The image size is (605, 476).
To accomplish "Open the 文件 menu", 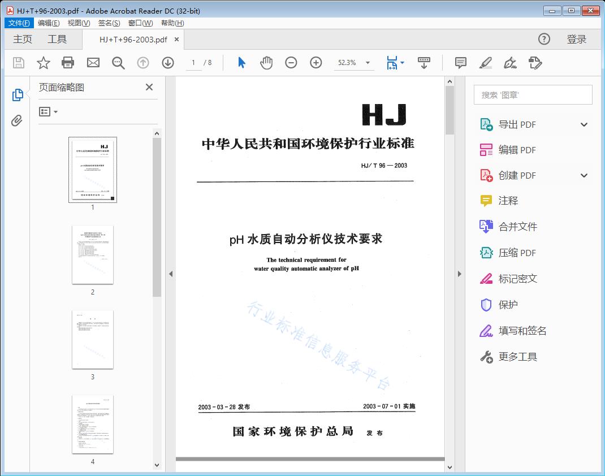I will tap(19, 23).
